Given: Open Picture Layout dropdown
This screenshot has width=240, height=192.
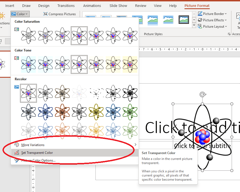Looking at the screenshot, I should 212,27.
